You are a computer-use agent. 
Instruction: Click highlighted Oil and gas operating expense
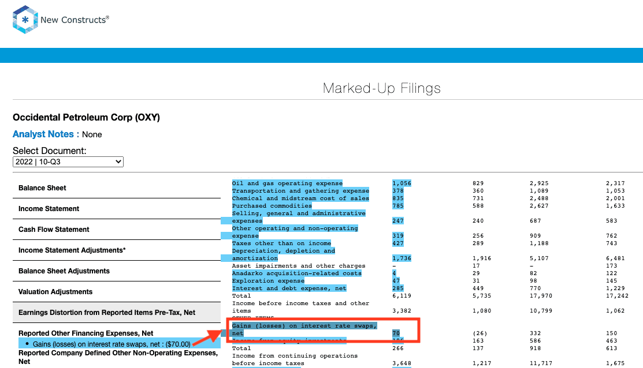tap(287, 183)
